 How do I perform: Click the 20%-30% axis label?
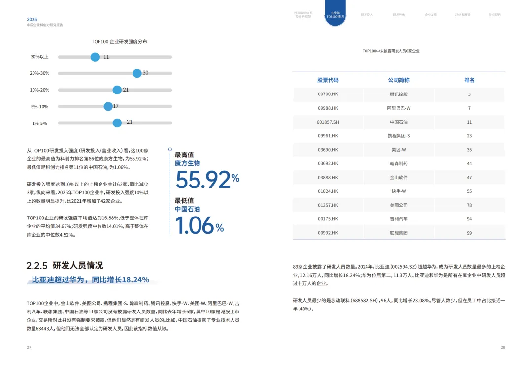pos(39,73)
